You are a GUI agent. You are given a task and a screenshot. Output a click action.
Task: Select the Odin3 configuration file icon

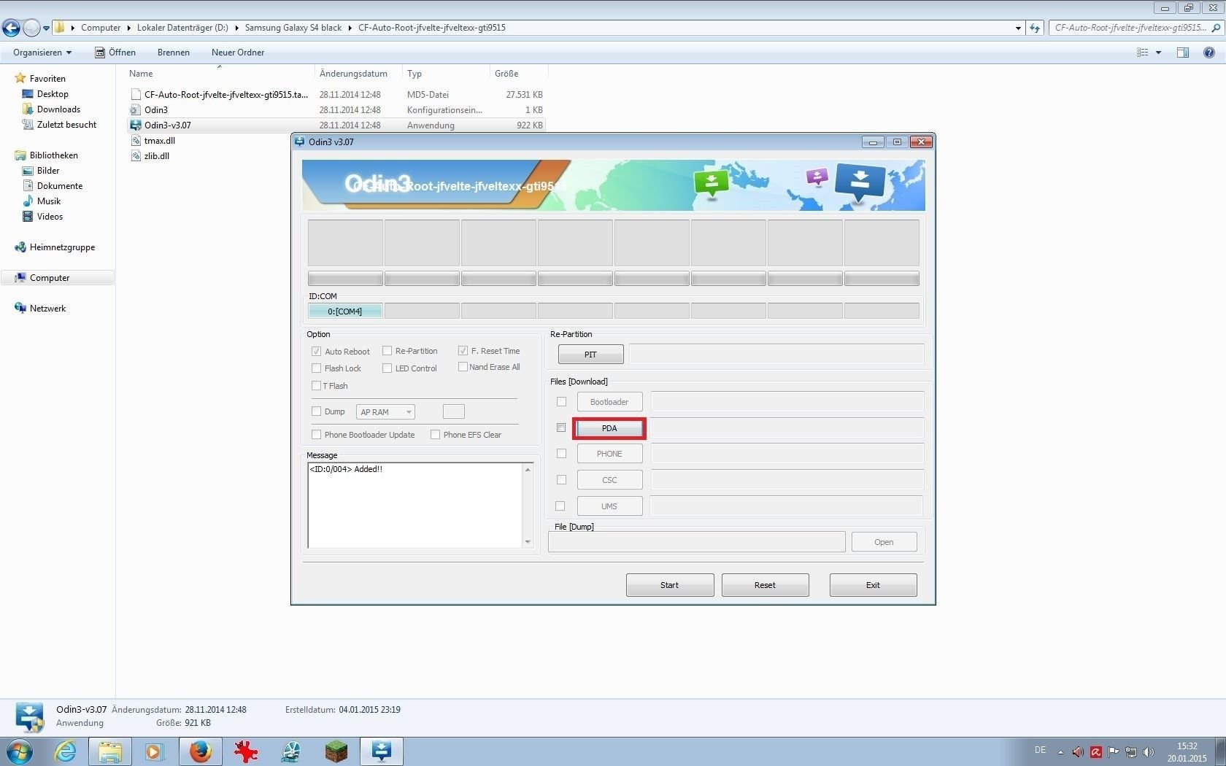[135, 110]
